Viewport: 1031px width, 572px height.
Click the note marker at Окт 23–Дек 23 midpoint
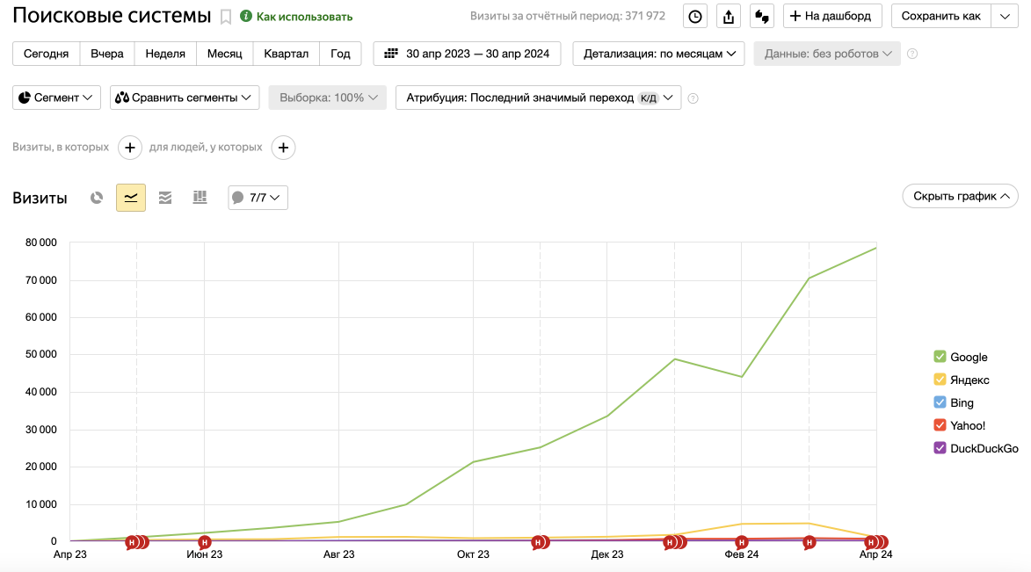[x=539, y=542]
